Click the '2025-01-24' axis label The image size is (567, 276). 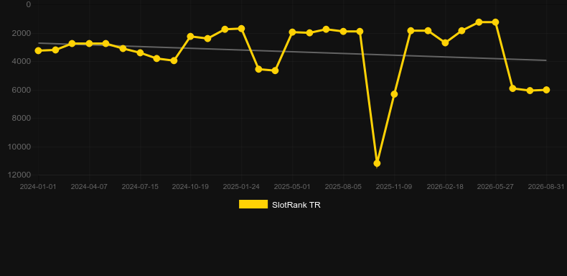click(241, 187)
